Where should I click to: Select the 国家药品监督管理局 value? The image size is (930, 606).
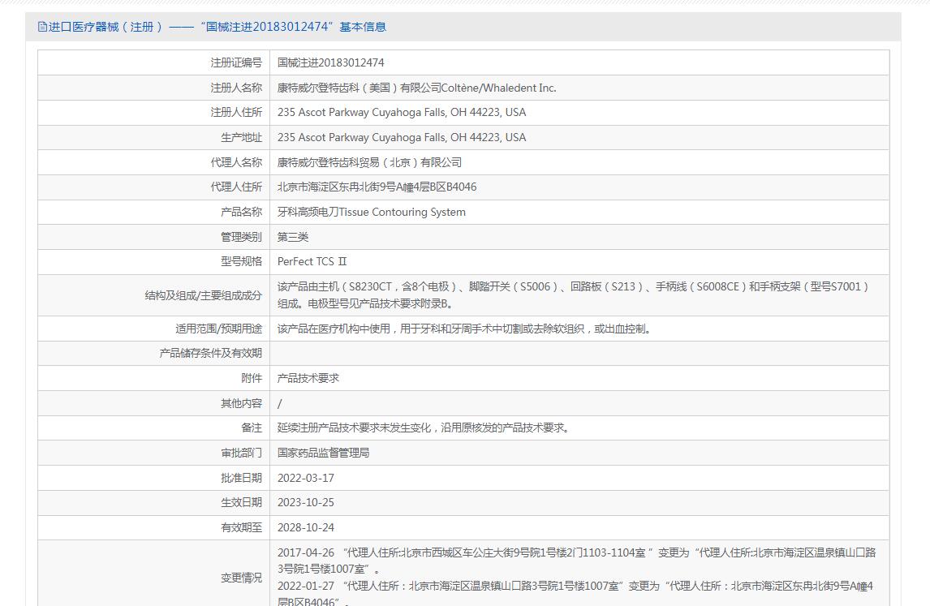(323, 453)
